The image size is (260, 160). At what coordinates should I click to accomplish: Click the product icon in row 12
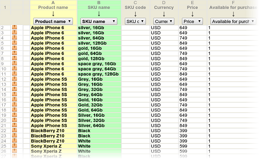tap(15, 79)
